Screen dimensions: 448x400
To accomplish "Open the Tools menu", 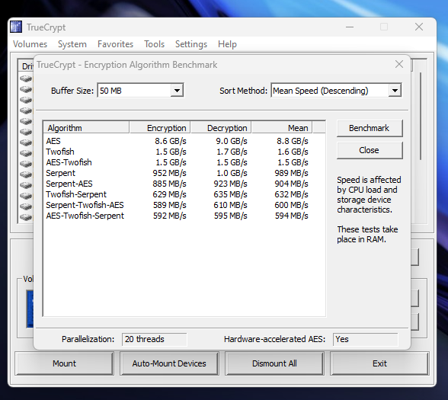I will (154, 44).
